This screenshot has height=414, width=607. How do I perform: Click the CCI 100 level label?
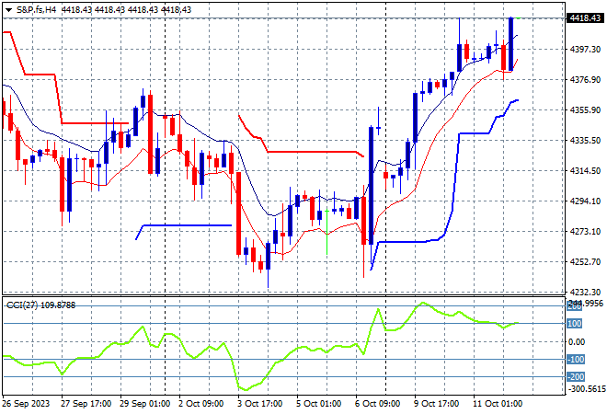coord(575,323)
